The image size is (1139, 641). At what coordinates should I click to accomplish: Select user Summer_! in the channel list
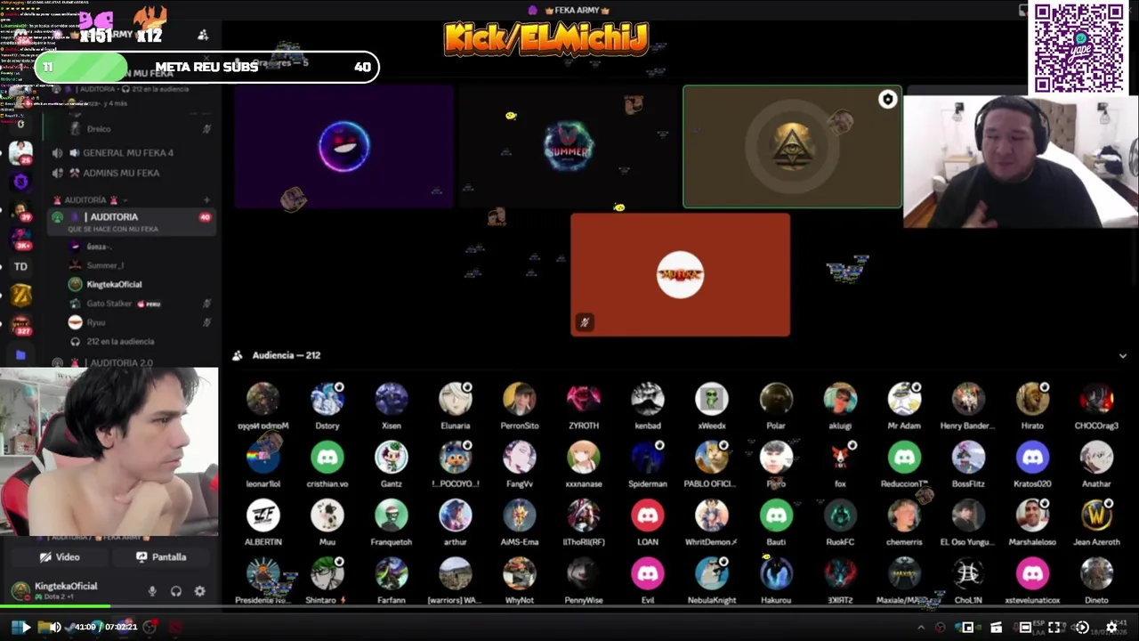click(105, 265)
